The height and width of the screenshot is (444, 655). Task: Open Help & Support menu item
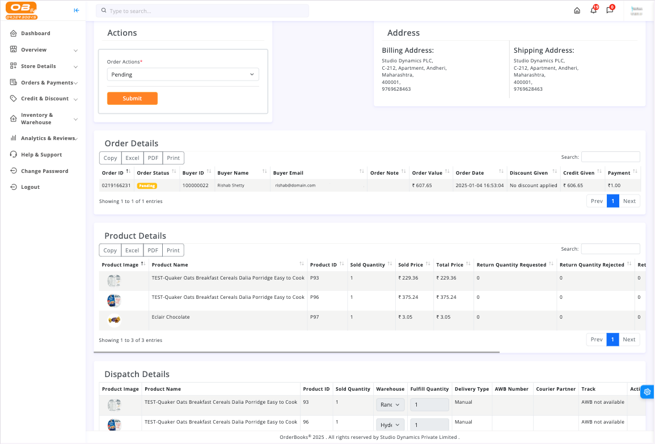(x=41, y=155)
